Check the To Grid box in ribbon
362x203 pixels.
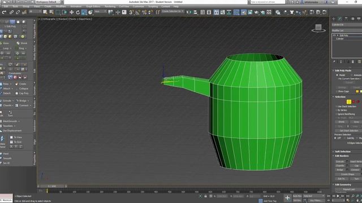tap(11, 142)
